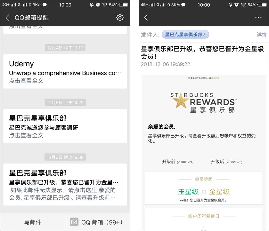269x231 pixels.
Task: Tap 升级后 (2018/12/5) column header
Action: pyautogui.click(x=226, y=162)
